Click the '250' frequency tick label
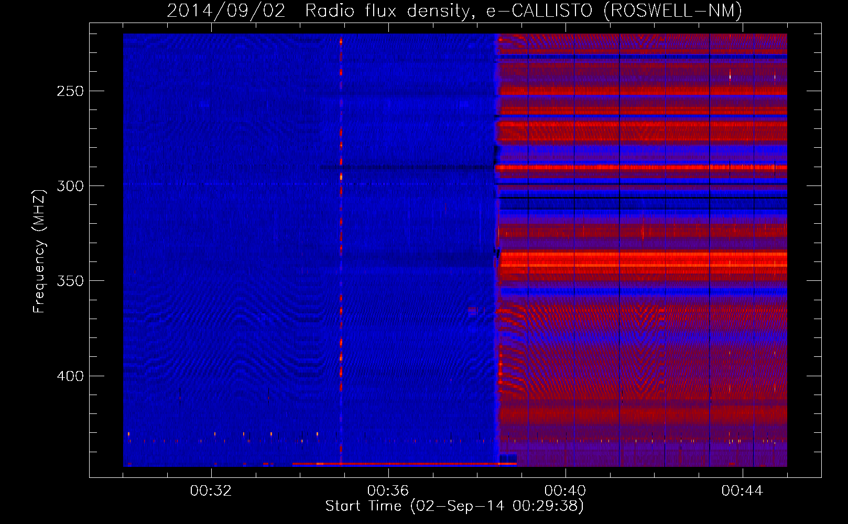This screenshot has width=848, height=524. (x=70, y=91)
